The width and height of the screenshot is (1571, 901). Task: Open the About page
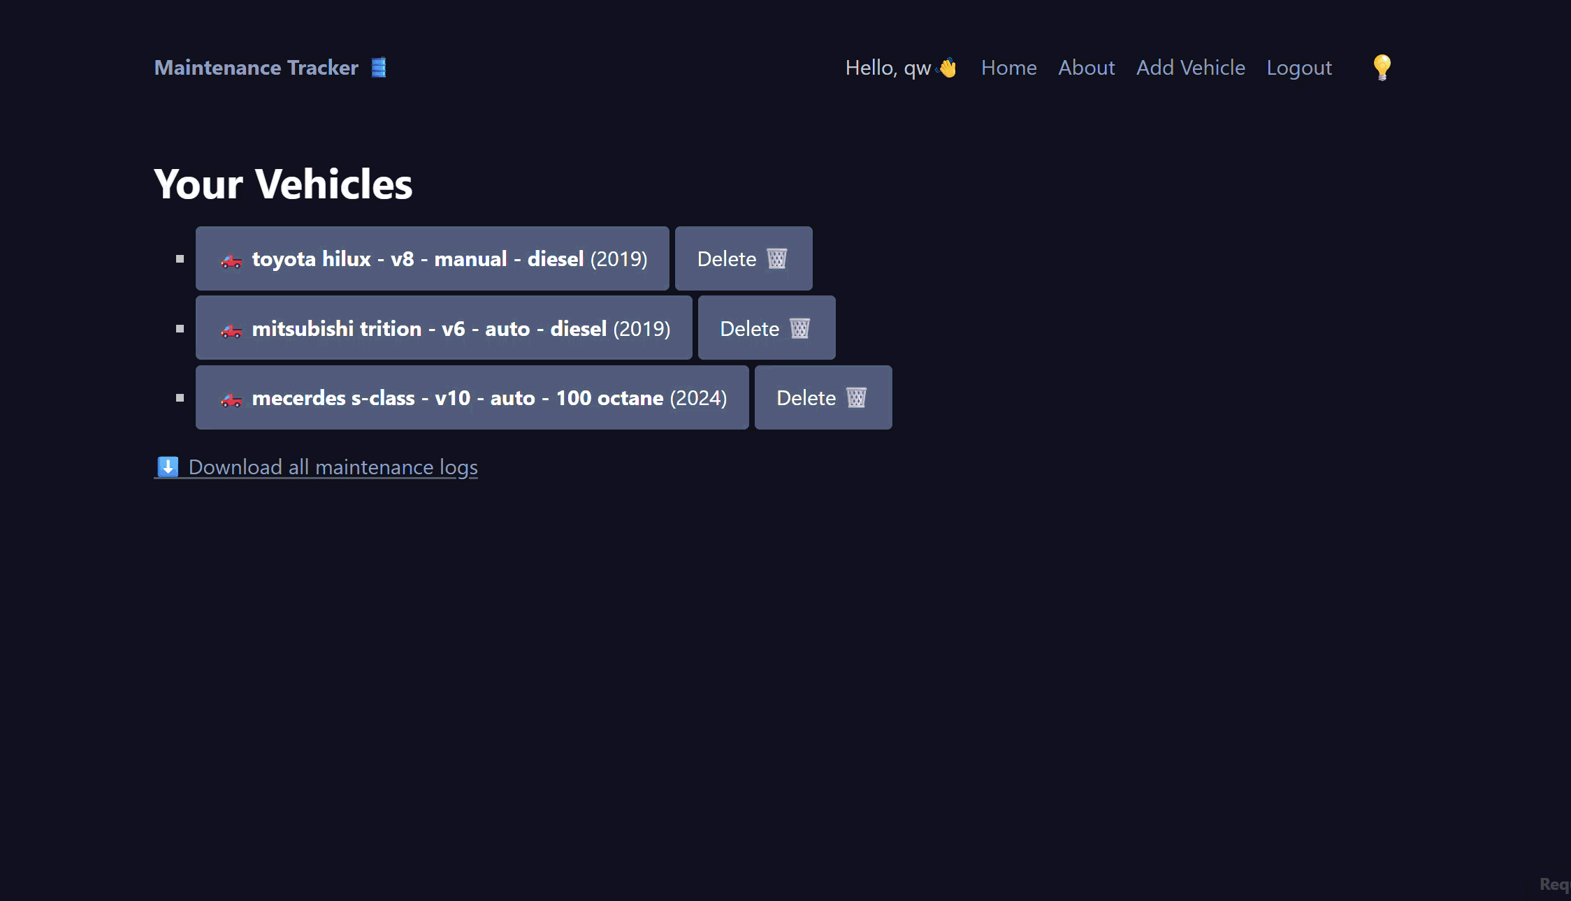coord(1086,68)
